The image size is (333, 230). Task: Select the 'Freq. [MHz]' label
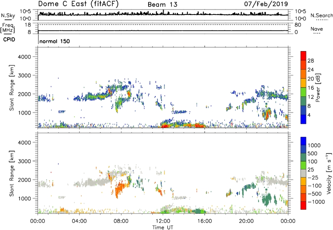click(x=7, y=28)
